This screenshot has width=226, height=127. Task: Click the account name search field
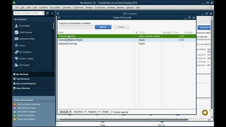(x=76, y=27)
